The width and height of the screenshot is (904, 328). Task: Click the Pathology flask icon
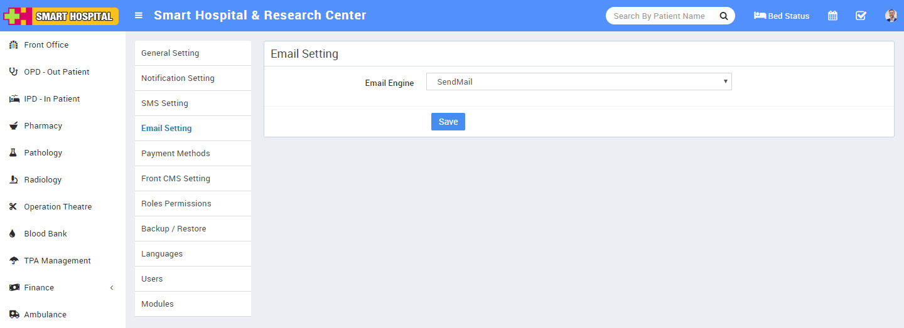pos(13,153)
